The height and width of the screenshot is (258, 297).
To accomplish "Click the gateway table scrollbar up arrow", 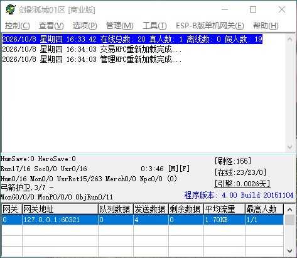I will 290,209.
